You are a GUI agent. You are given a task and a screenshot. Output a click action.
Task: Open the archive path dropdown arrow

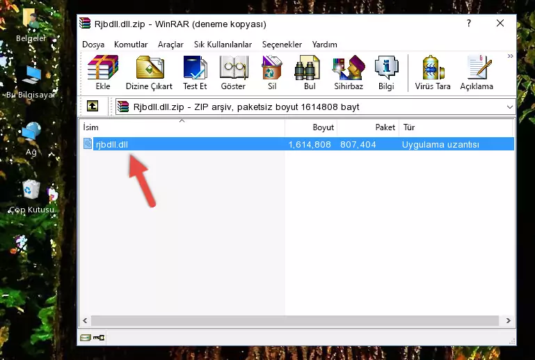coord(510,107)
